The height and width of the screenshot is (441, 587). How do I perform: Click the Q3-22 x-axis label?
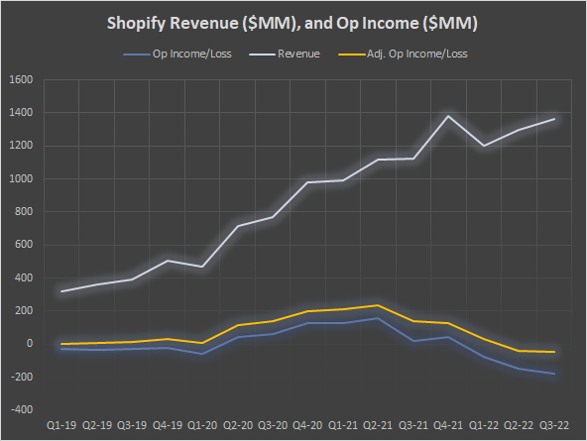553,426
